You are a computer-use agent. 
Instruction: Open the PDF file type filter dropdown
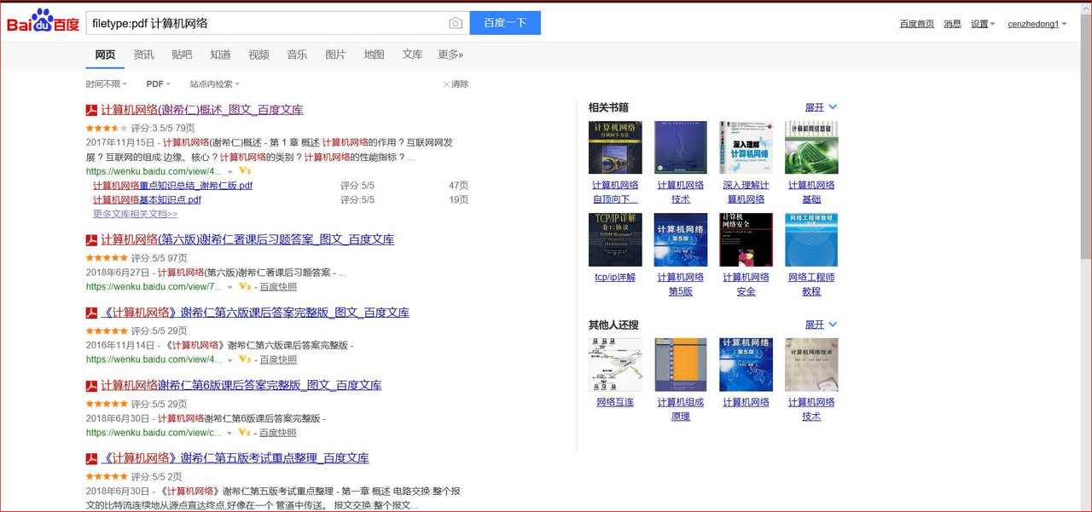(159, 84)
